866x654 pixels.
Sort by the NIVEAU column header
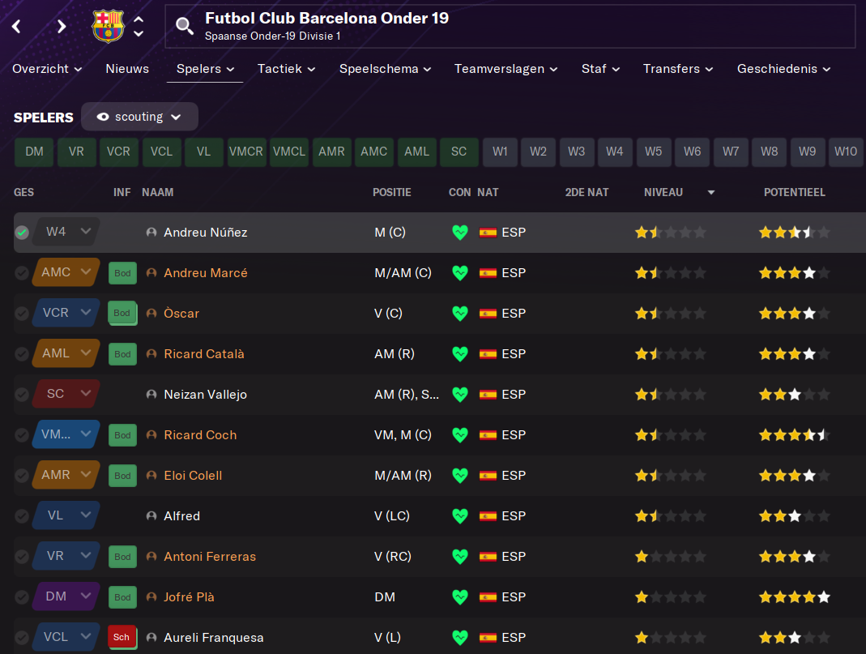coord(663,192)
